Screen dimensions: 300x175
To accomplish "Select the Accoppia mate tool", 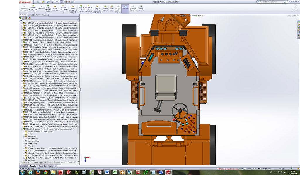I will click(41, 7).
